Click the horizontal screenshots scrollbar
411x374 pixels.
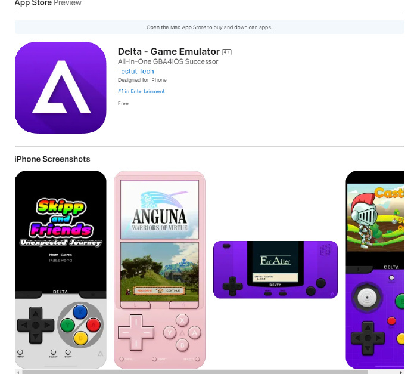(195, 372)
